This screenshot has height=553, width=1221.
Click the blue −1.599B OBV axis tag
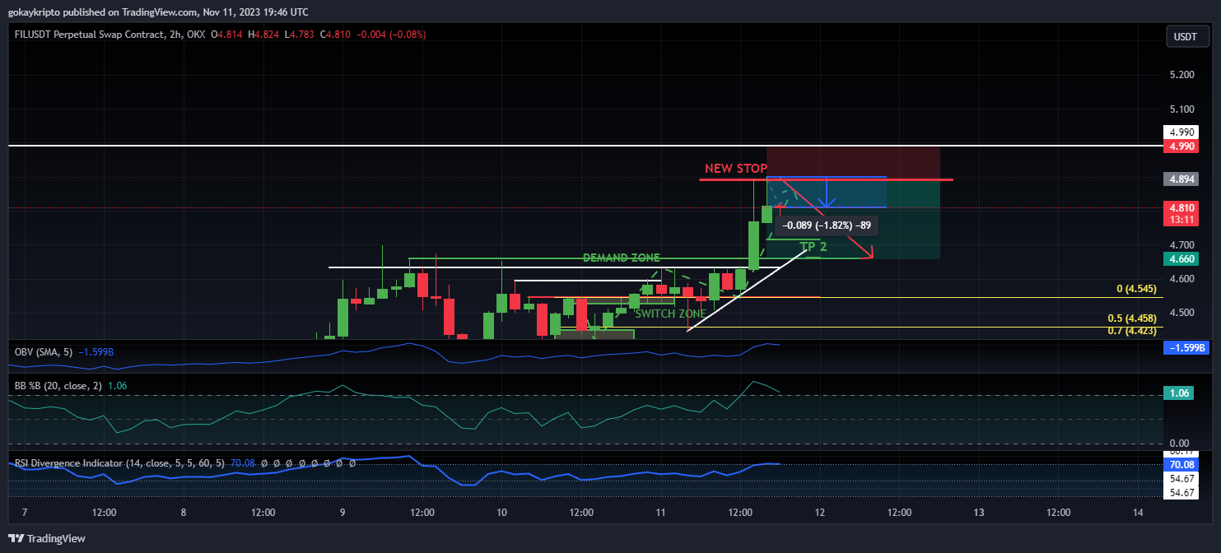1186,347
